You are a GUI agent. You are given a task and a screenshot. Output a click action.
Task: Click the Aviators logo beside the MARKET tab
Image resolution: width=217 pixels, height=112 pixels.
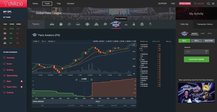pos(184,34)
